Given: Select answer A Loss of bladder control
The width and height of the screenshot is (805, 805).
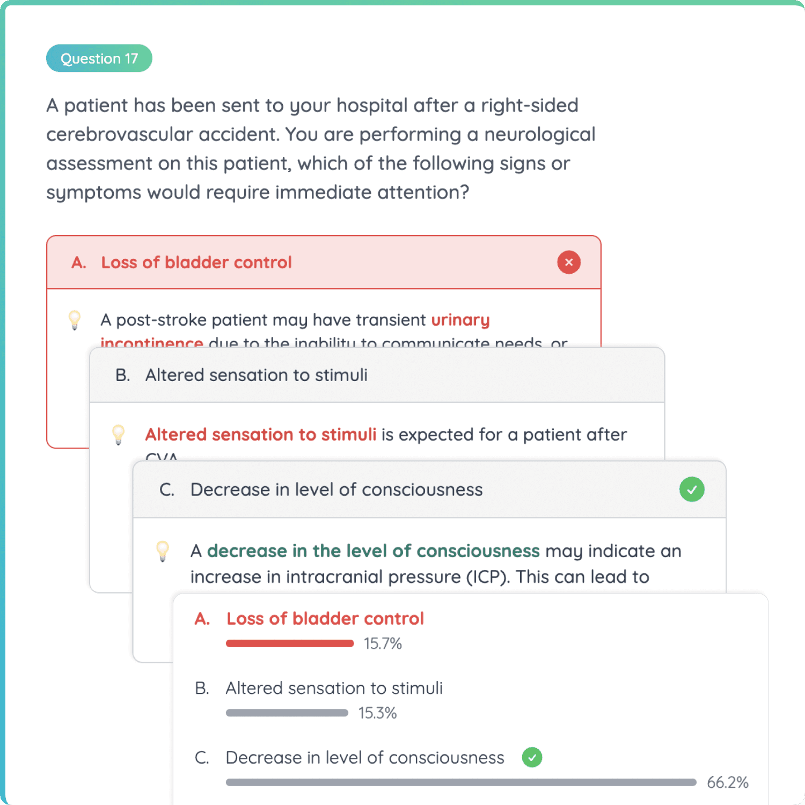Looking at the screenshot, I should 195,262.
